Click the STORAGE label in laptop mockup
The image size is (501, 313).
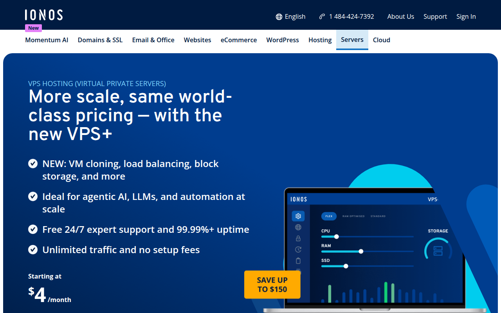click(x=438, y=231)
